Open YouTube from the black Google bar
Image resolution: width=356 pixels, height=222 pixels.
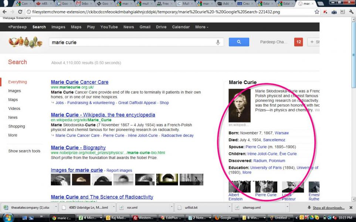point(109,27)
